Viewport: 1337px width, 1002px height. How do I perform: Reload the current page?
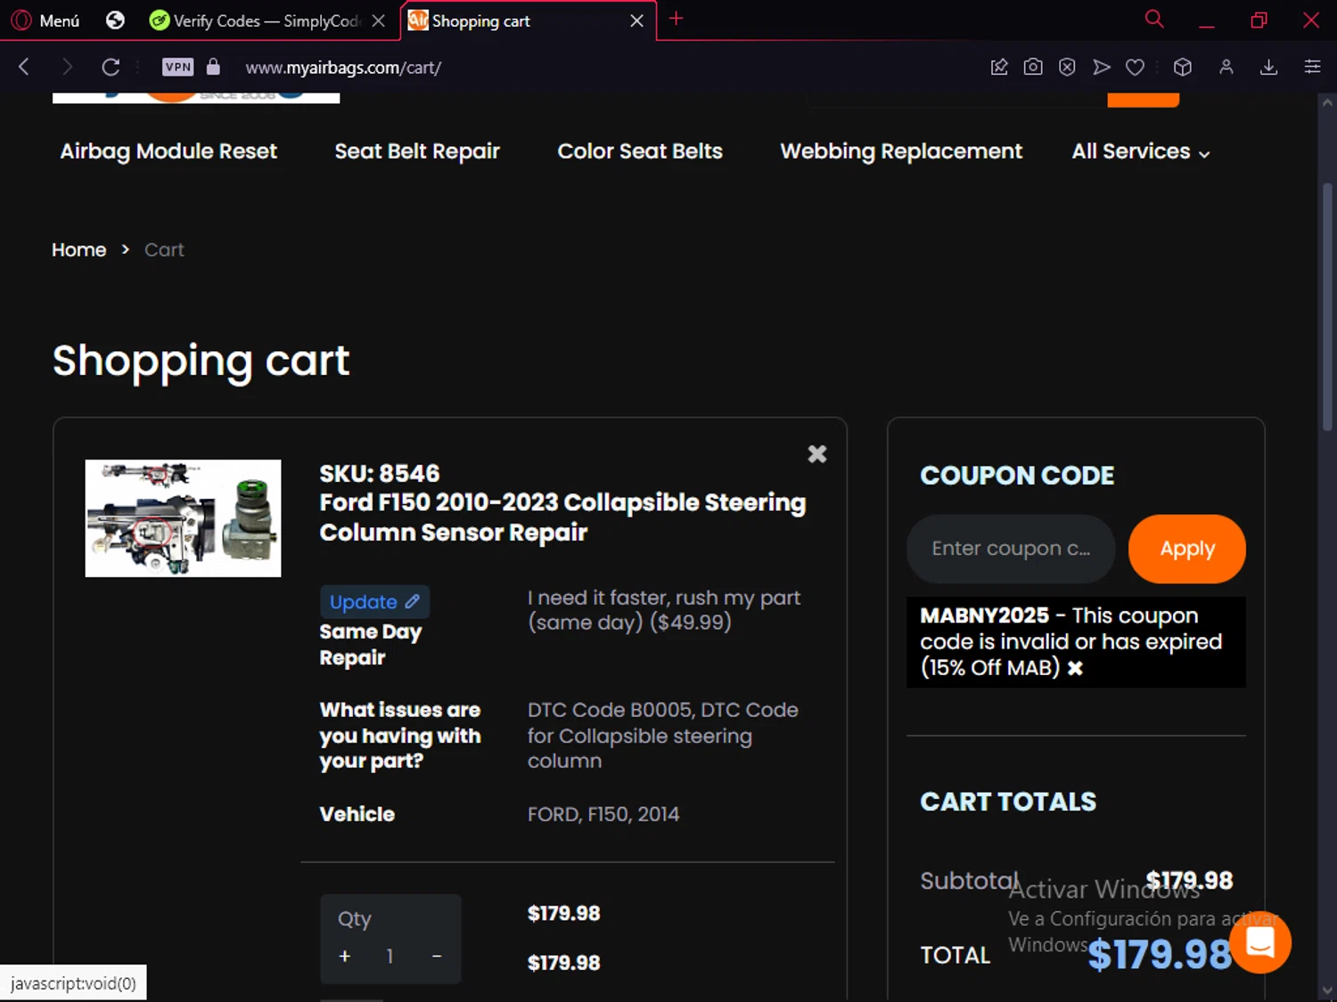point(111,67)
